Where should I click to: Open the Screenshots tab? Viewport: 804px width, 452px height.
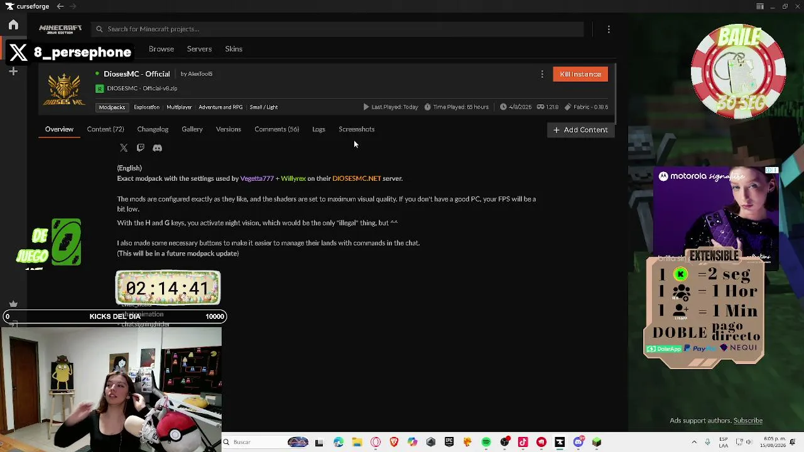click(x=356, y=129)
